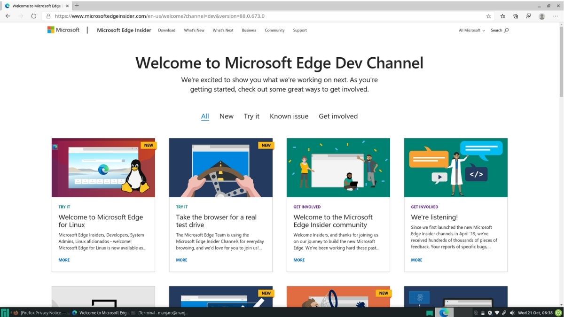
Task: Open the Collections icon in the toolbar
Action: click(x=516, y=15)
